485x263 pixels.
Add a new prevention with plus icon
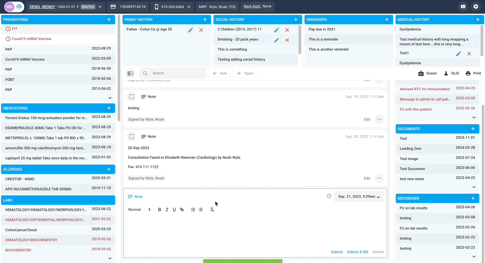(x=109, y=19)
